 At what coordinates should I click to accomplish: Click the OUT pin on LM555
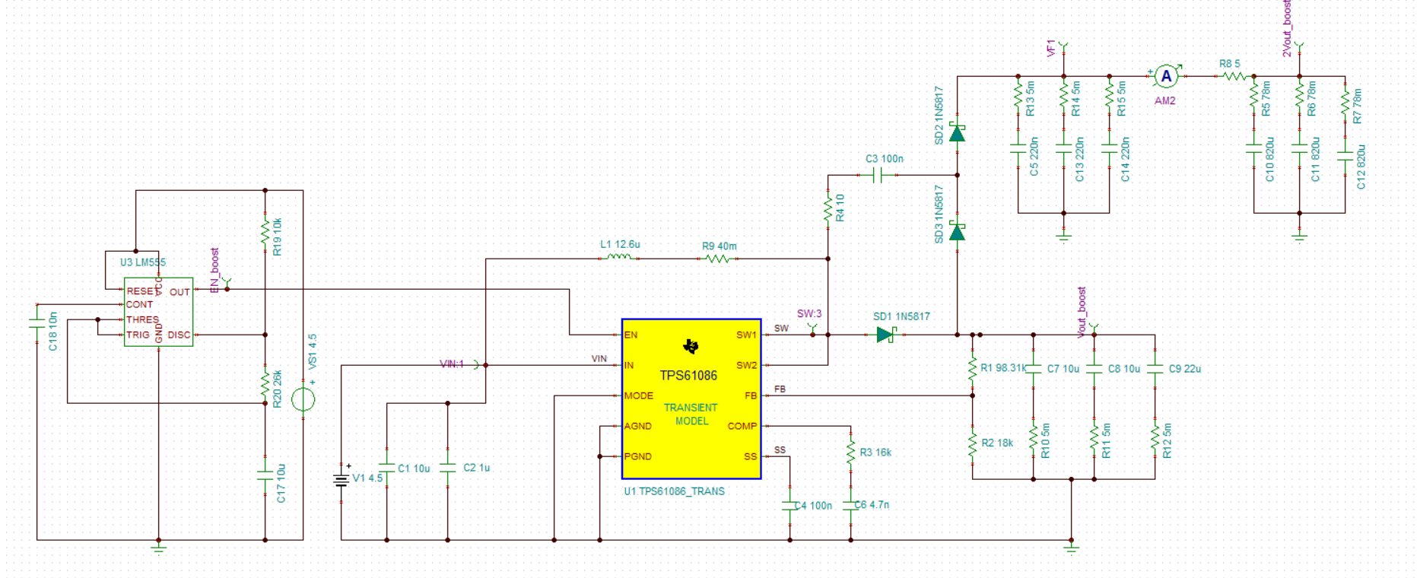[180, 292]
